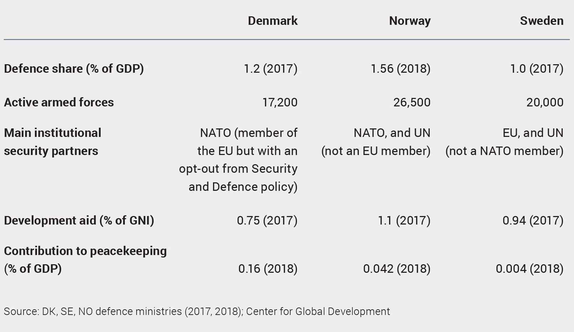Screen dimensions: 574x332
Task: Click Norway's peacekeeping value 0.042 (2018)
Action: (x=397, y=269)
